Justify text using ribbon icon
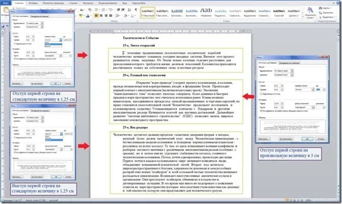Image resolution: width=342 pixels, height=204 pixels. coord(111,16)
